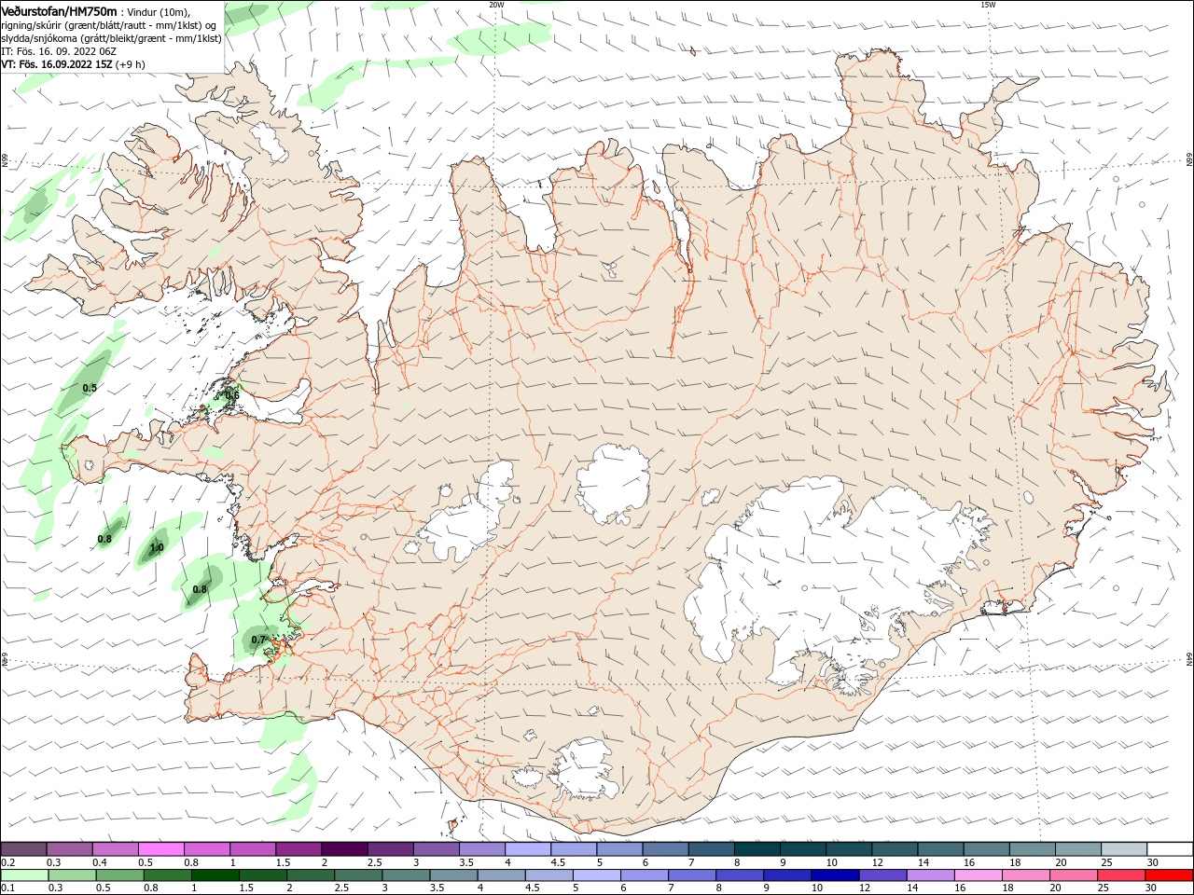
Task: Click the 1.0 precipitation value on map
Action: coord(157,548)
